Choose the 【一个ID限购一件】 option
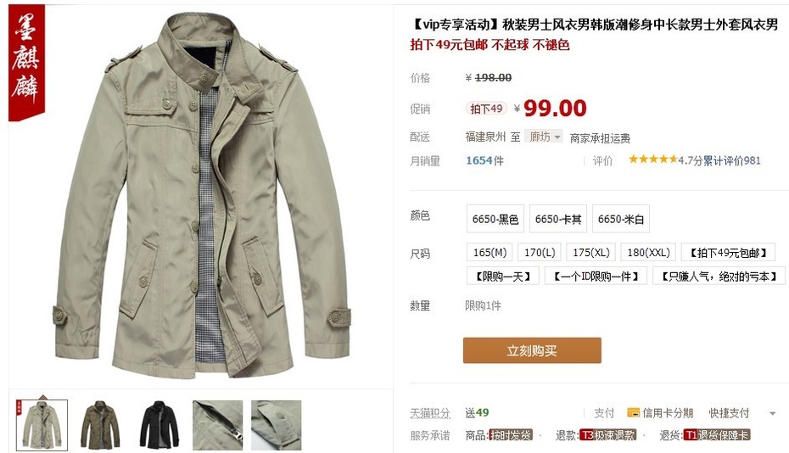The height and width of the screenshot is (453, 789). [x=596, y=276]
